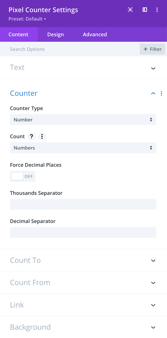Open the Counter section three-dot menu
Viewport: 167px width, 338px height.
point(161,93)
